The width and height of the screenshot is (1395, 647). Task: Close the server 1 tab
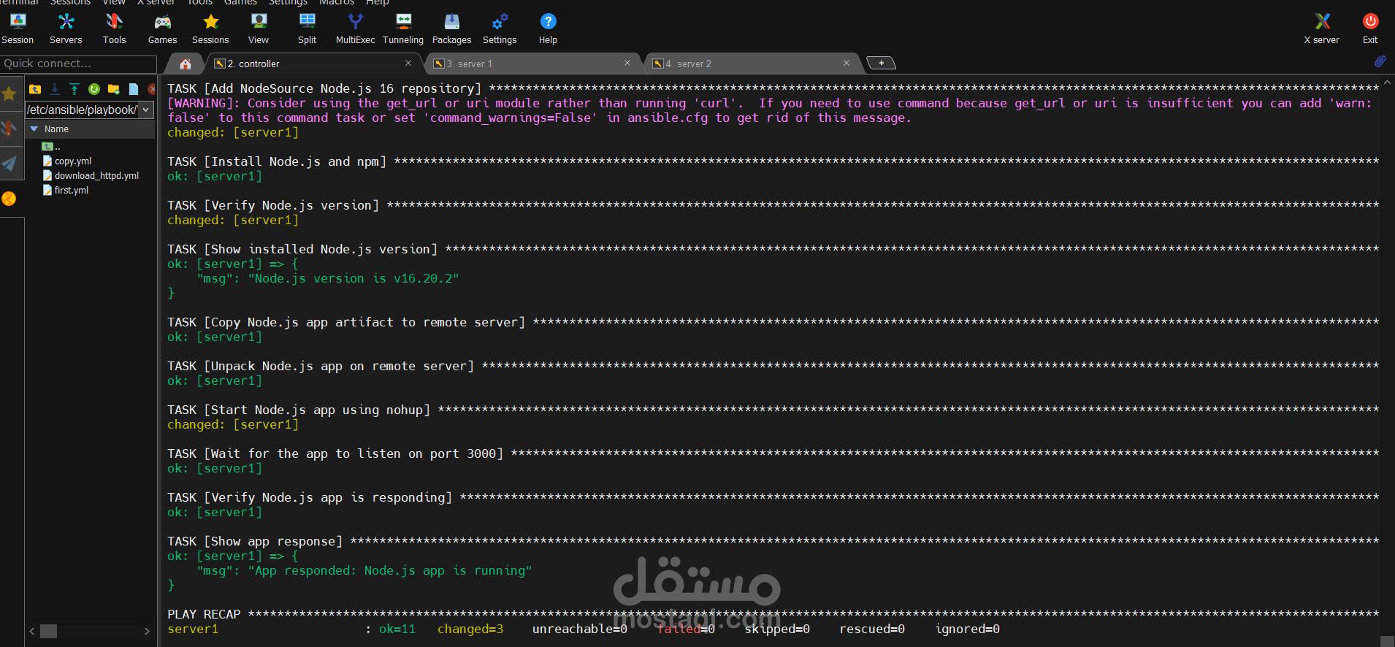[627, 64]
